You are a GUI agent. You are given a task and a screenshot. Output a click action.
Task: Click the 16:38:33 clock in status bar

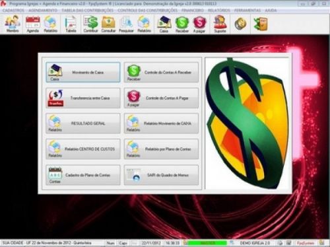click(172, 243)
